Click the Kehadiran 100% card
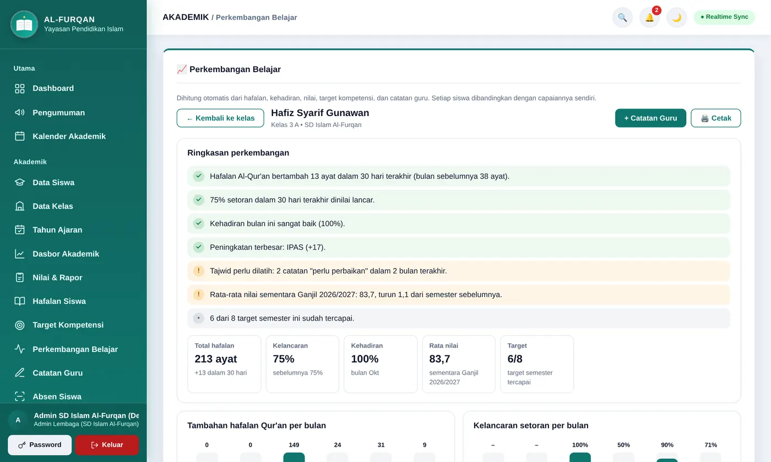This screenshot has height=462, width=771. (381, 364)
